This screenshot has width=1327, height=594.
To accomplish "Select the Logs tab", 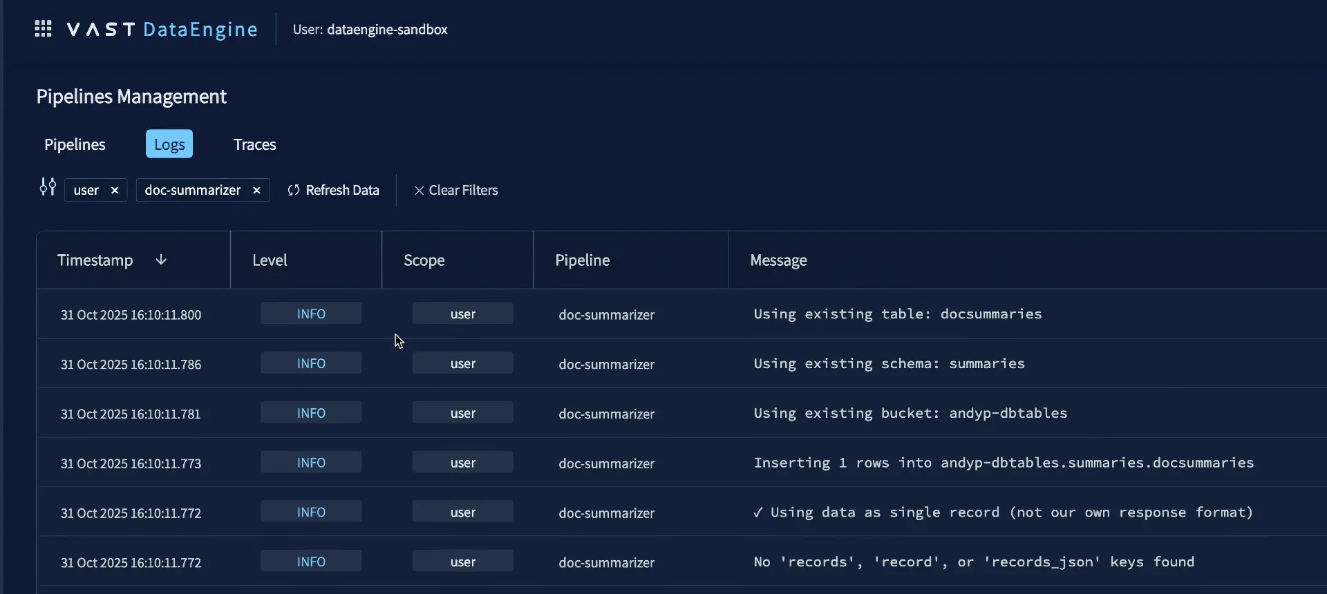I will point(169,144).
